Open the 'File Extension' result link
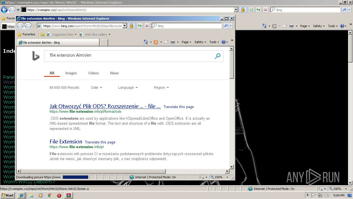Viewport: 353px width, 199px height. 66,142
